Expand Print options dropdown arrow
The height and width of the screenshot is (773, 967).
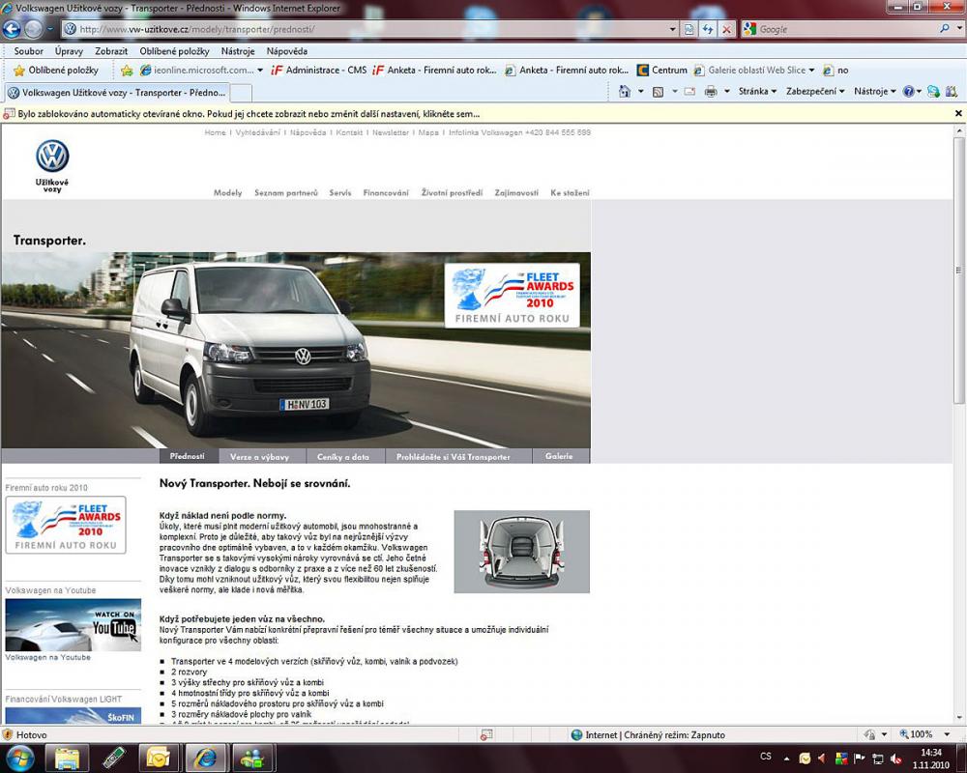(726, 91)
